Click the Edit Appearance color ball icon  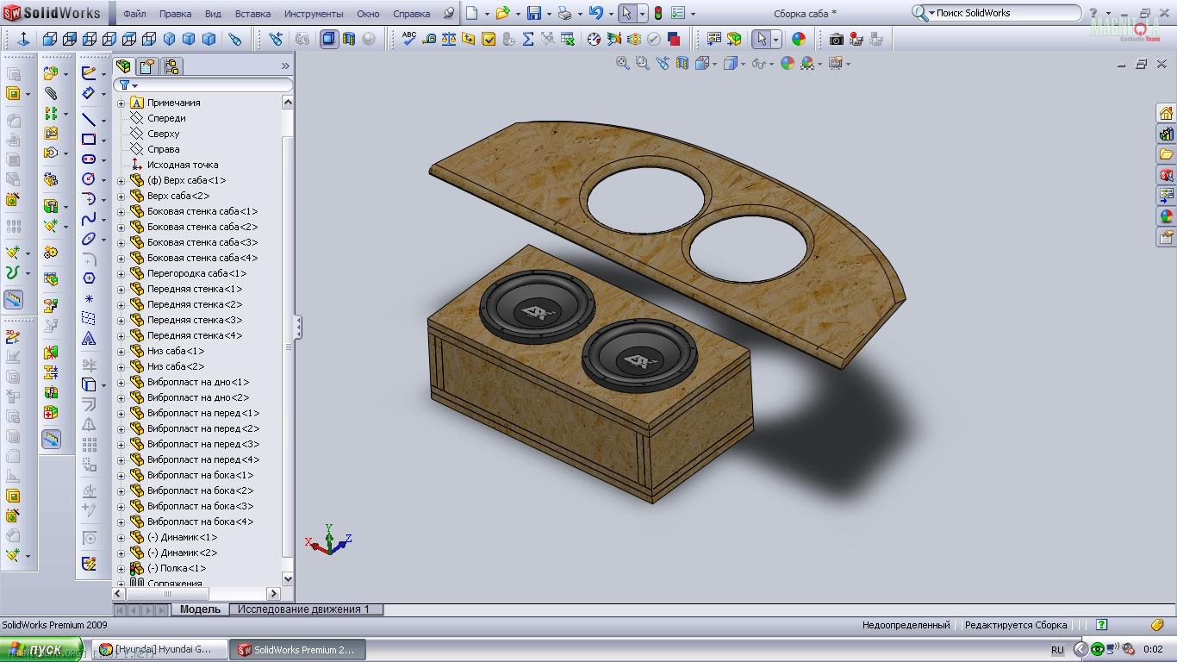tap(799, 39)
